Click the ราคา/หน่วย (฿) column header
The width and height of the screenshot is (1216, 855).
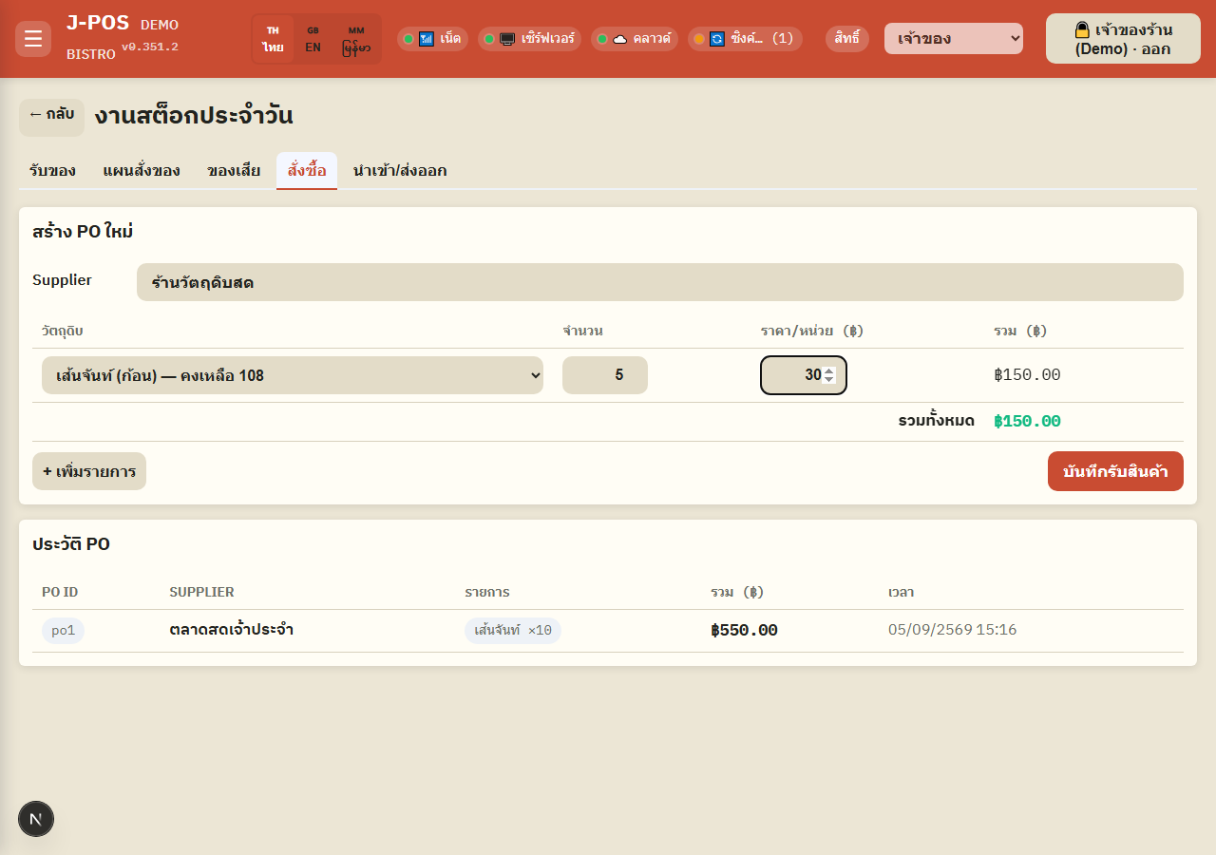tap(812, 331)
